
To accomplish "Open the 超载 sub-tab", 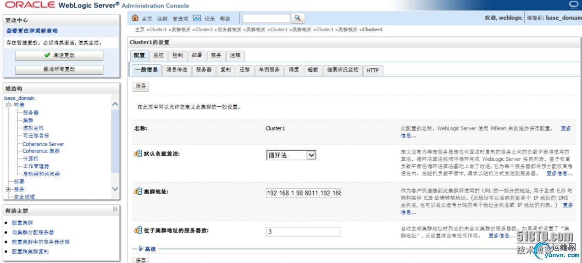I will coord(313,70).
